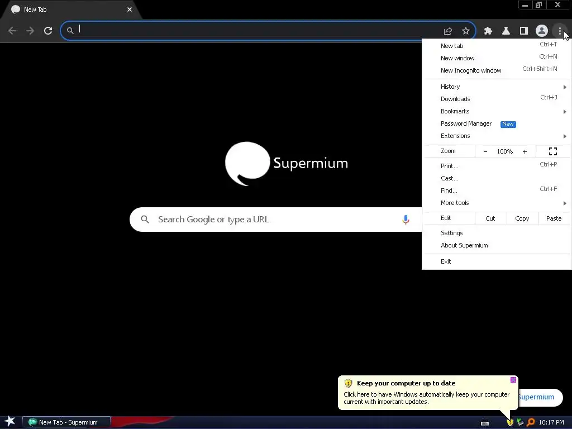Select Find... in the menu
Viewport: 572px width, 429px height.
(x=497, y=190)
